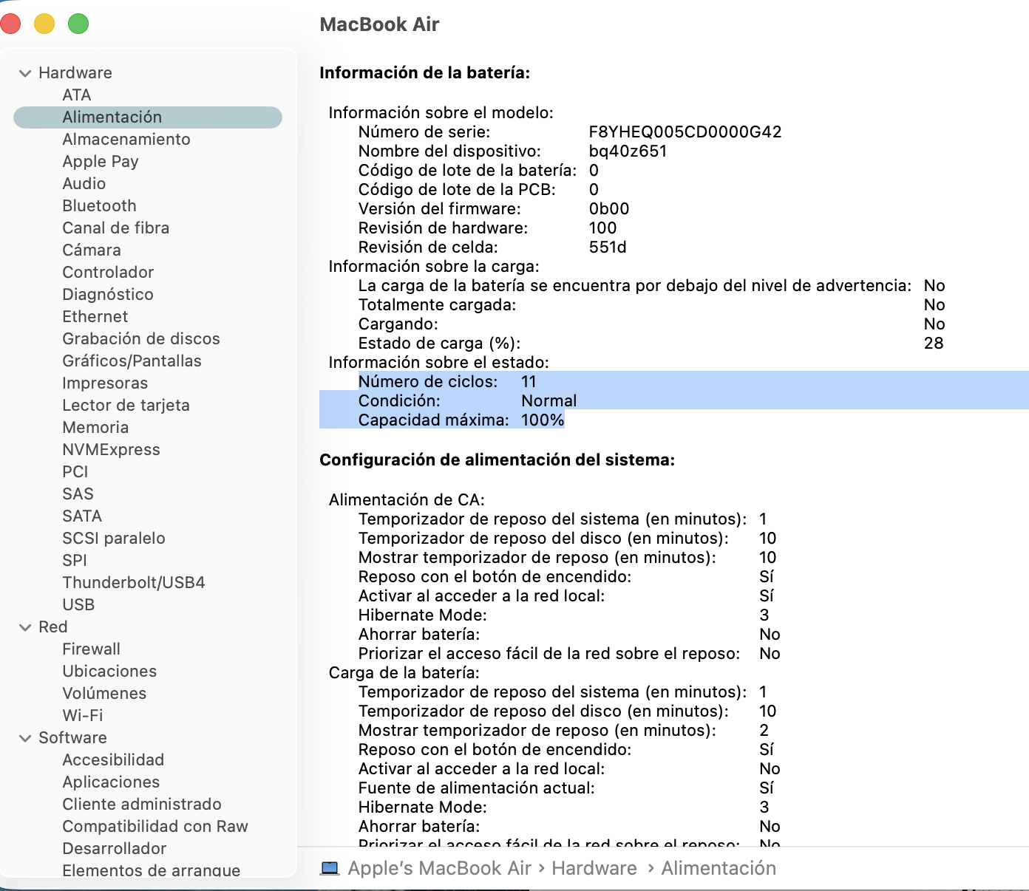1029x891 pixels.
Task: Click the green full-screen window button
Action: (78, 24)
